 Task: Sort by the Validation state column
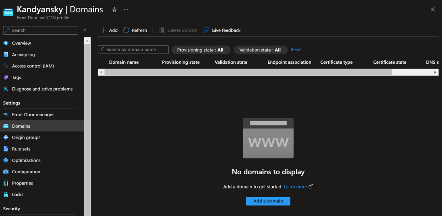pos(231,62)
